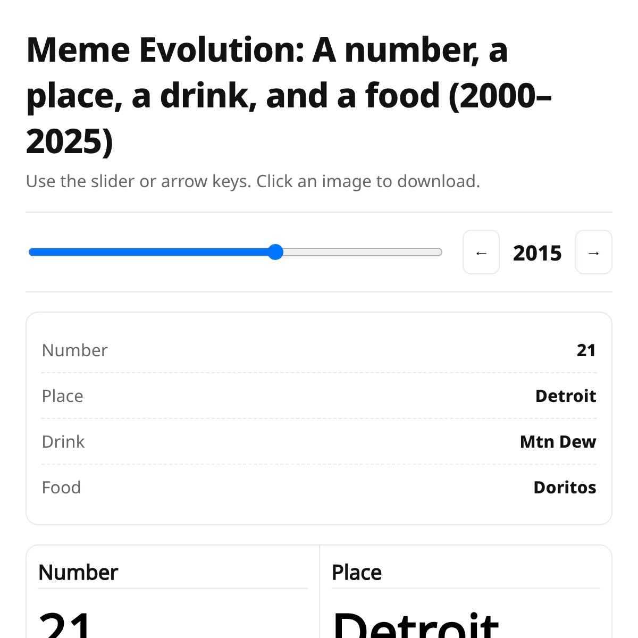The image size is (638, 638).
Task: Click the Number row label in summary
Action: point(75,350)
